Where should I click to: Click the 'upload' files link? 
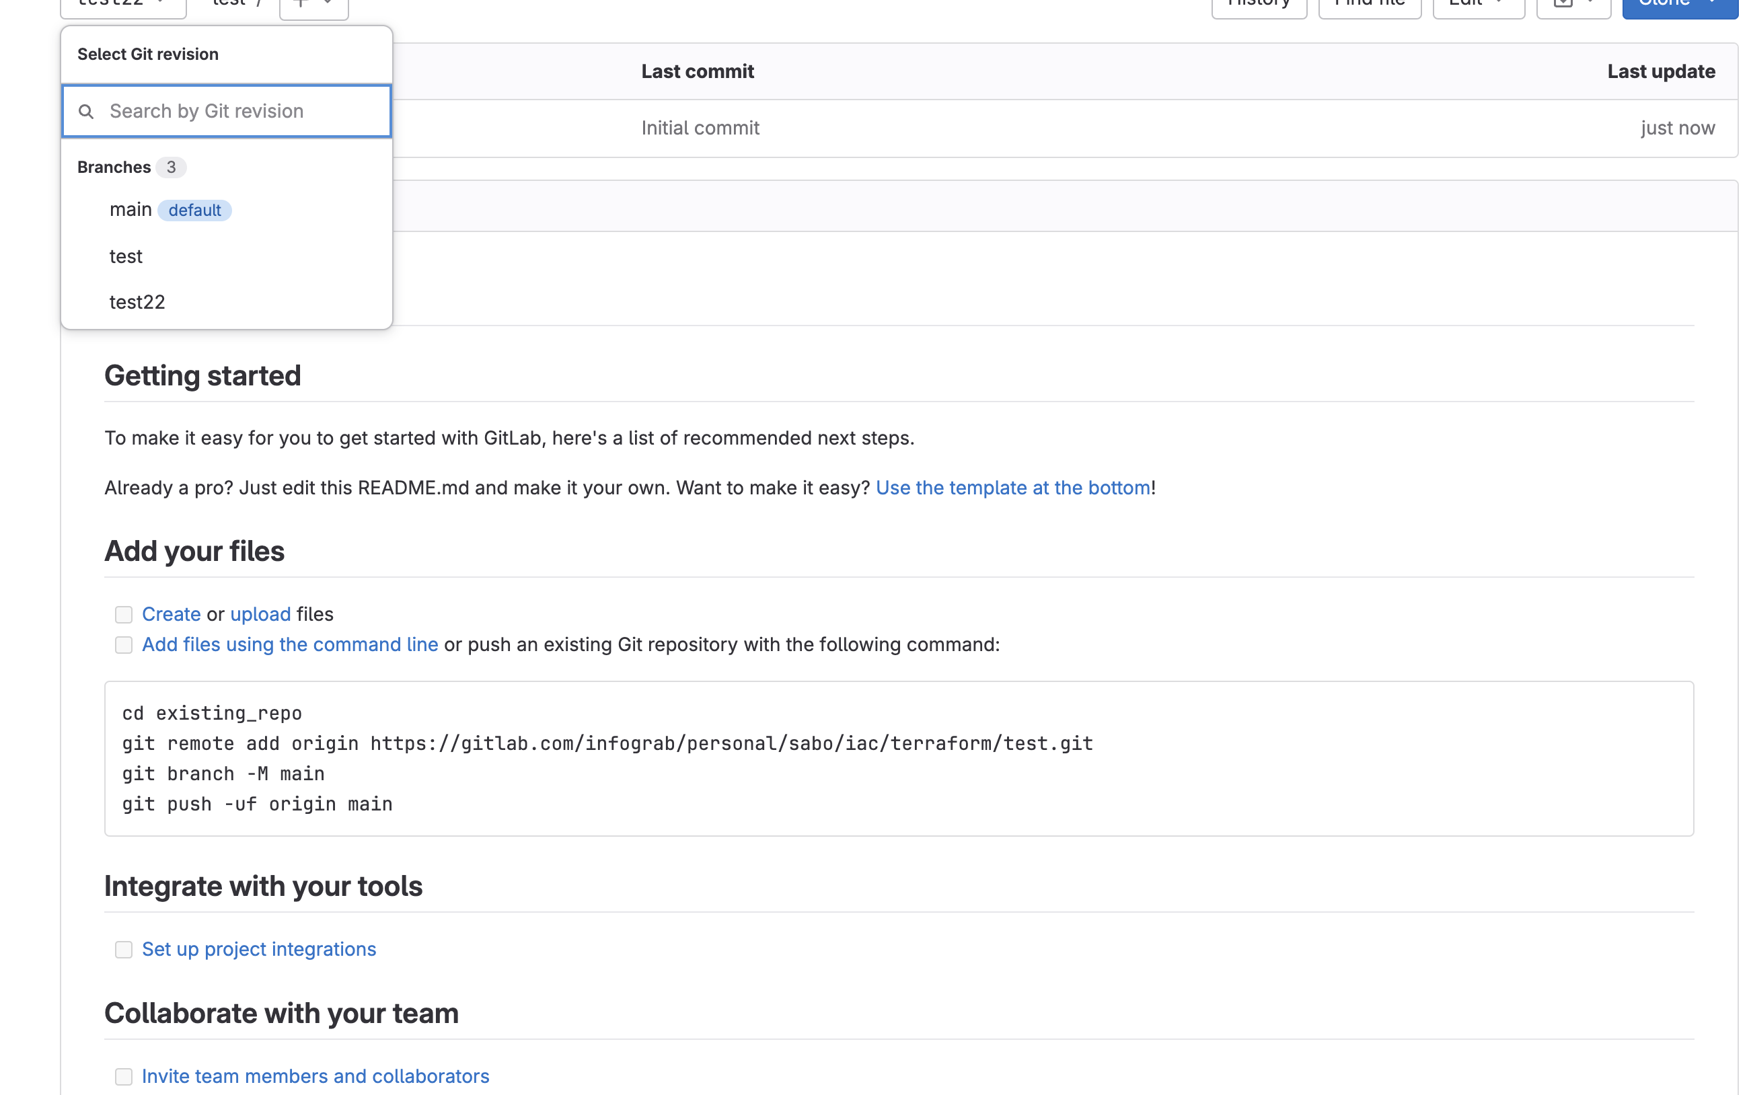pyautogui.click(x=260, y=615)
